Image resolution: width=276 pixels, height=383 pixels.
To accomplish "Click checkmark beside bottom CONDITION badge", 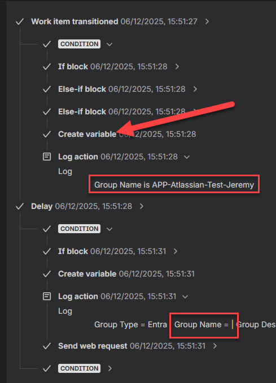I will [x=47, y=368].
